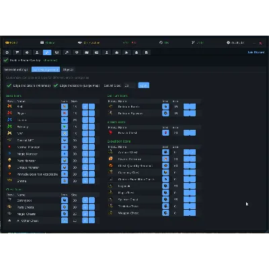Select the Magic Monster row name
The height and width of the screenshot is (269, 269).
coord(28,154)
